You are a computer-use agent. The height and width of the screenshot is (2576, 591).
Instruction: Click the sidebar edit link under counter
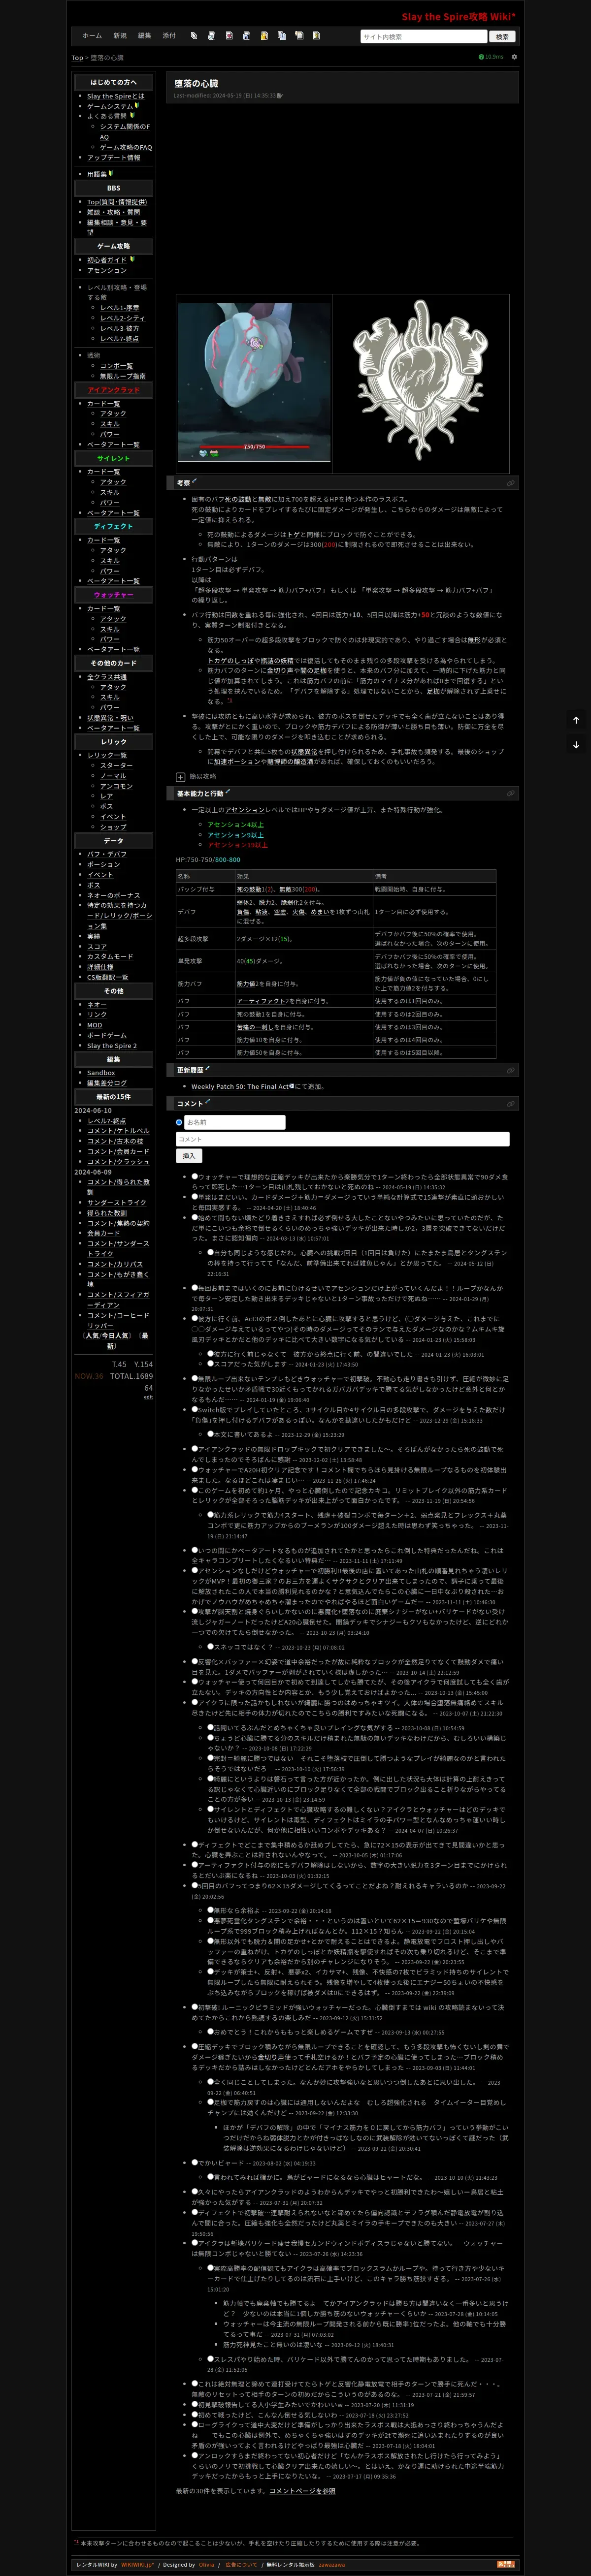[148, 1398]
